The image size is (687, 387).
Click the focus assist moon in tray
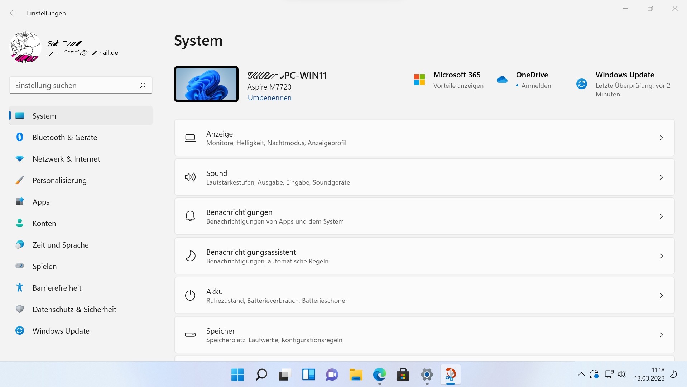tap(673, 374)
